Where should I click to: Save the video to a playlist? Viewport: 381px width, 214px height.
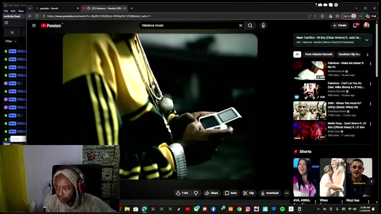tap(231, 193)
